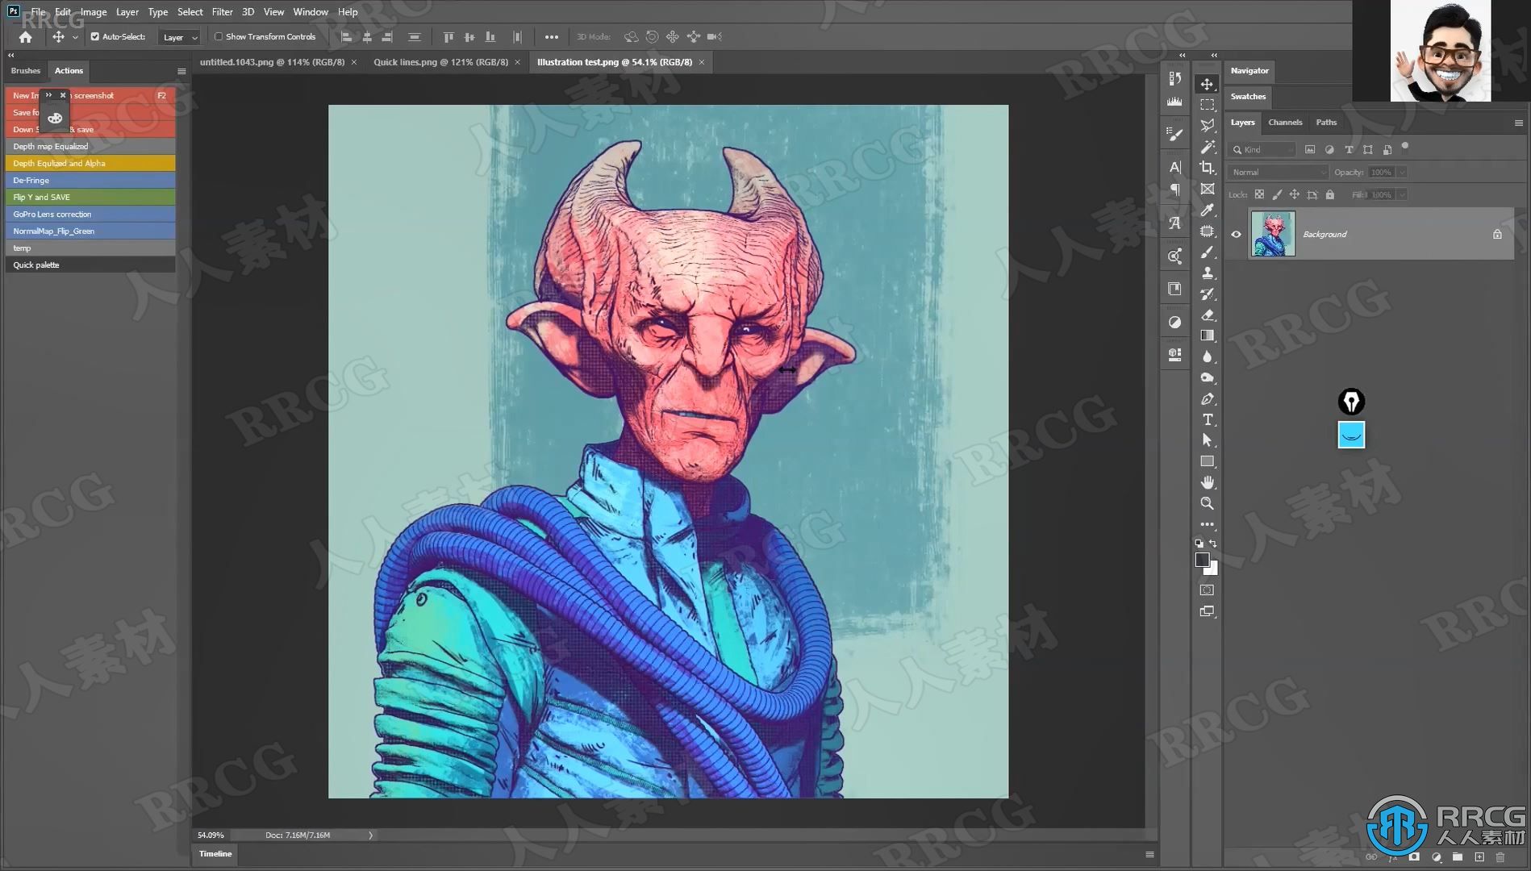Switch to the Brushes panel tab

[x=26, y=71]
